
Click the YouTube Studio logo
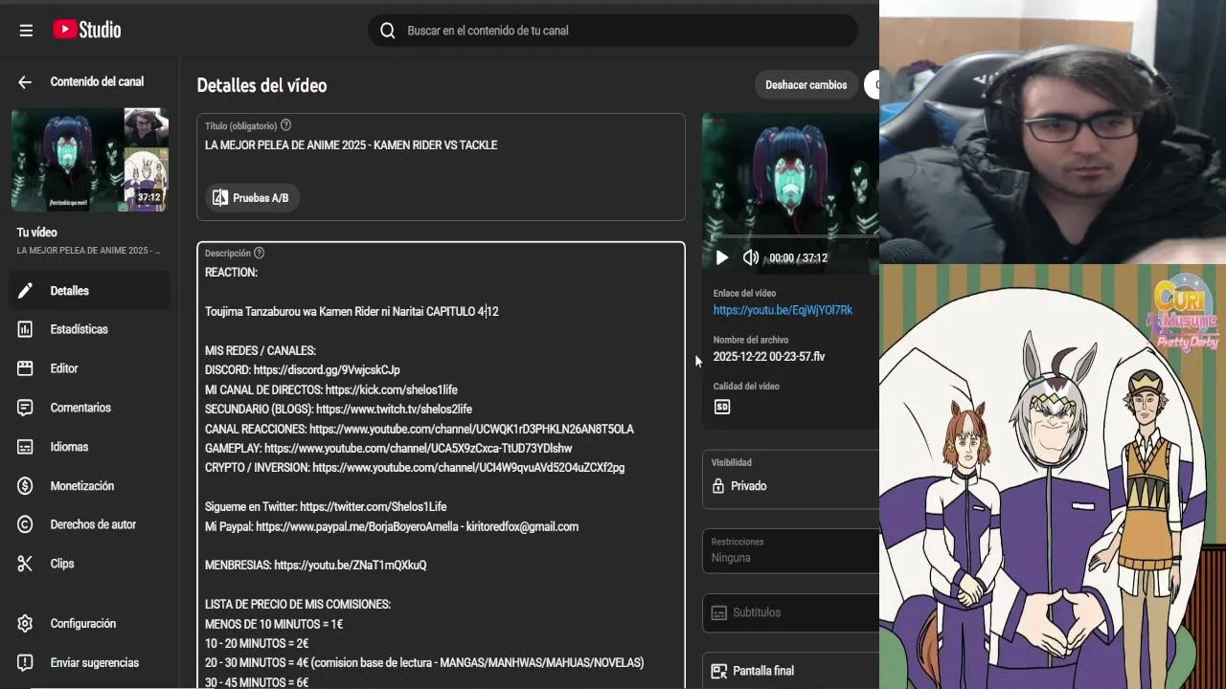point(86,30)
